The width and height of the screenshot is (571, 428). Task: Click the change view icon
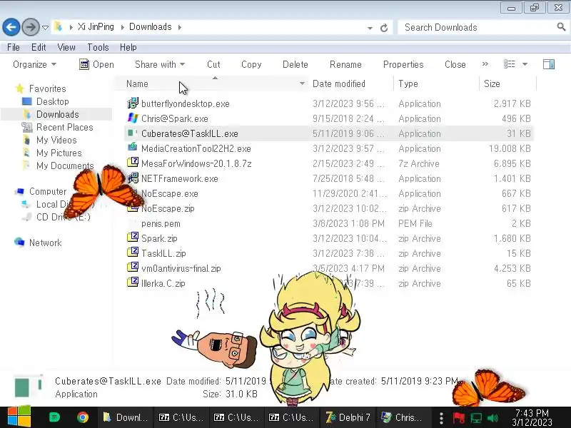[509, 64]
